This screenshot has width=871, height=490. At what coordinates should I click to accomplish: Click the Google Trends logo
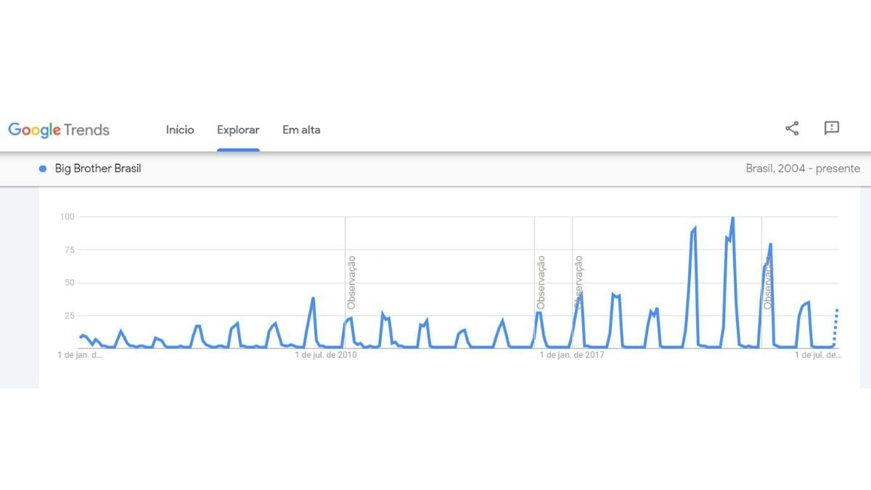[59, 130]
